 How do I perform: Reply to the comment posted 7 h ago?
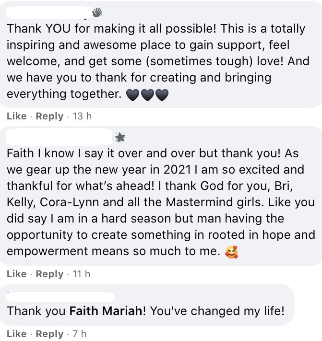point(50,334)
